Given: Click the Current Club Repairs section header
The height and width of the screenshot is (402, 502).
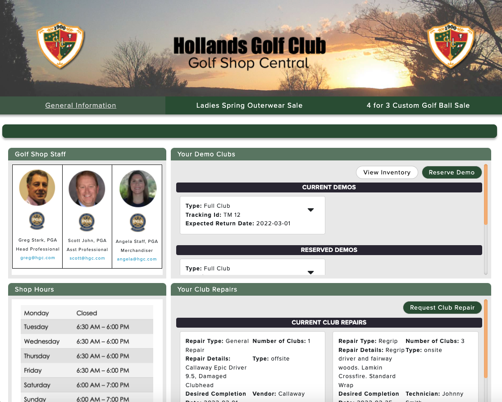Looking at the screenshot, I should [x=329, y=323].
